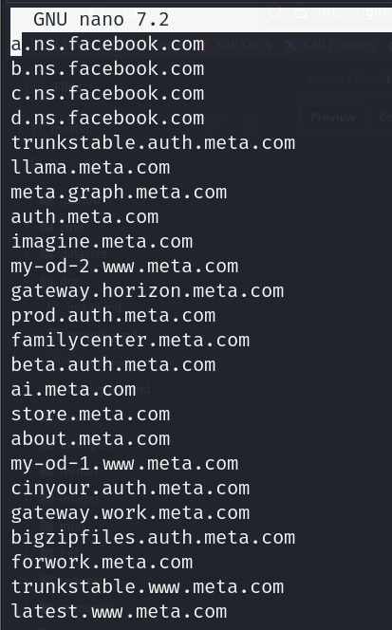Click on store.meta.com entry
This screenshot has width=392, height=630.
coord(90,415)
